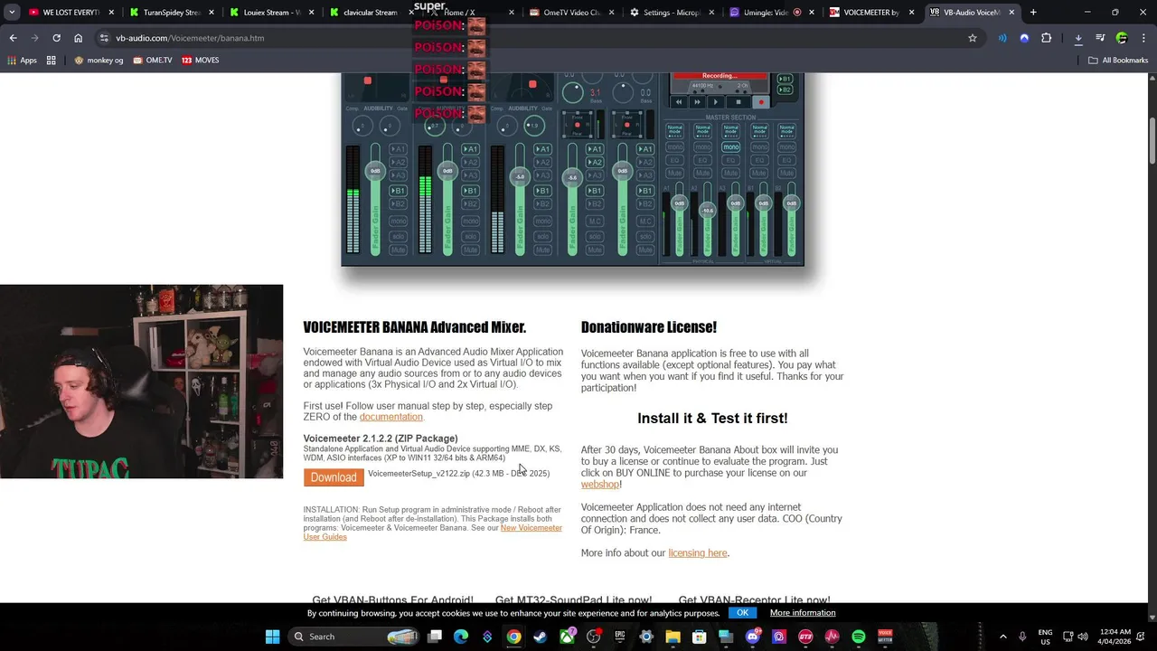This screenshot has height=651, width=1157.
Task: Open the monkey og bookmark
Action: (x=99, y=60)
